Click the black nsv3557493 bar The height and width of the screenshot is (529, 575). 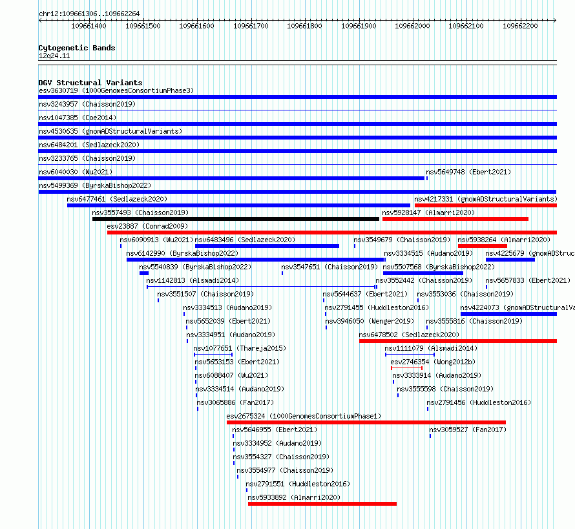[236, 219]
